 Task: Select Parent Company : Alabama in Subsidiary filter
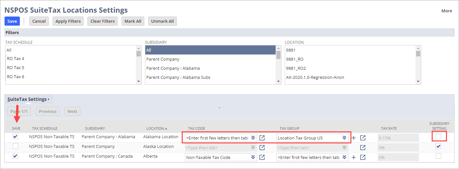pyautogui.click(x=173, y=68)
